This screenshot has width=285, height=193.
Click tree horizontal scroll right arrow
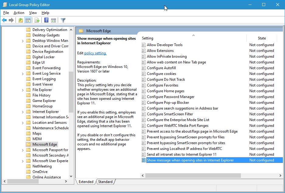[66, 181]
